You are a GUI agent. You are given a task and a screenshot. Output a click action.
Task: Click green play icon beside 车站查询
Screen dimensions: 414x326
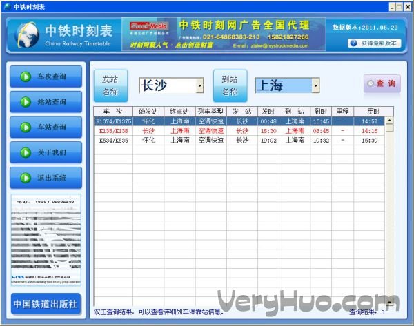coord(26,127)
